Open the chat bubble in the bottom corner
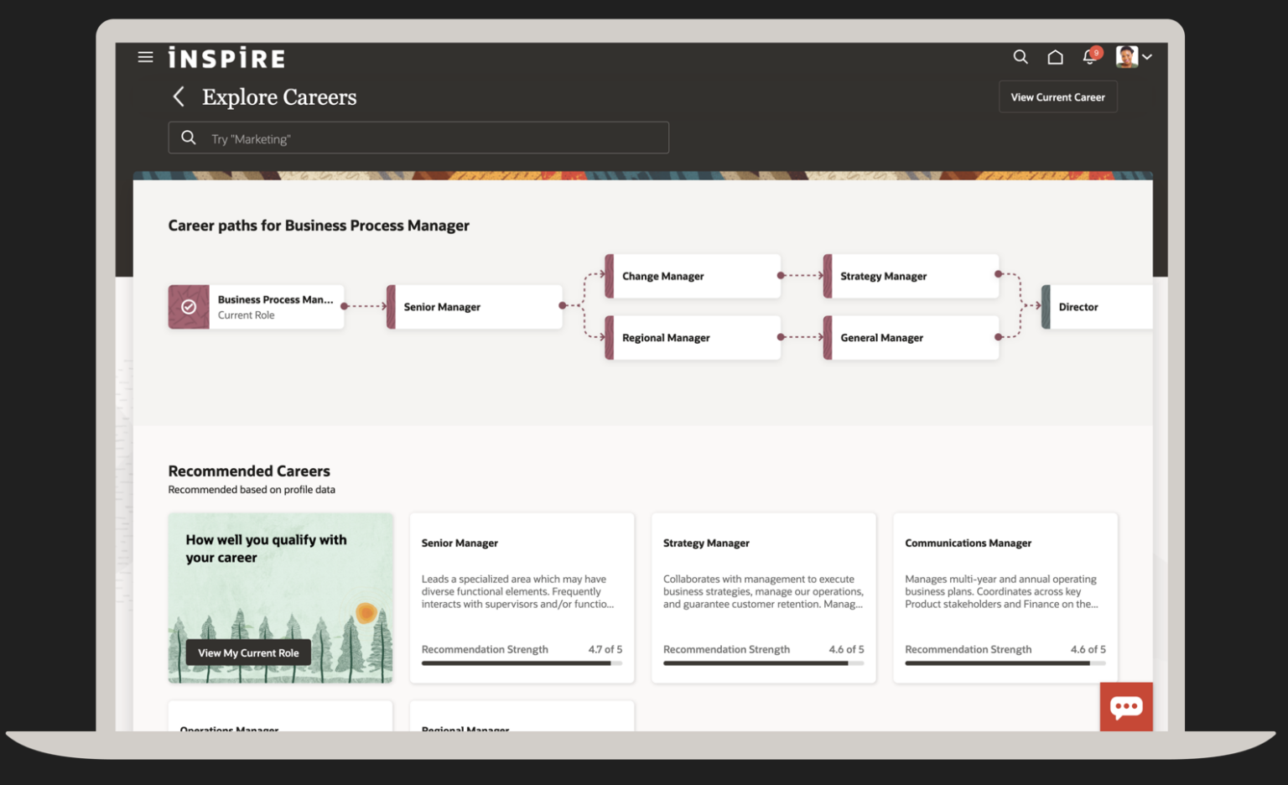The height and width of the screenshot is (785, 1288). pyautogui.click(x=1126, y=708)
